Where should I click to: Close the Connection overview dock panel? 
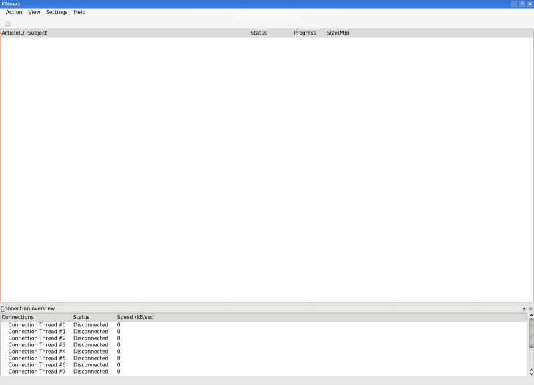pyautogui.click(x=530, y=308)
